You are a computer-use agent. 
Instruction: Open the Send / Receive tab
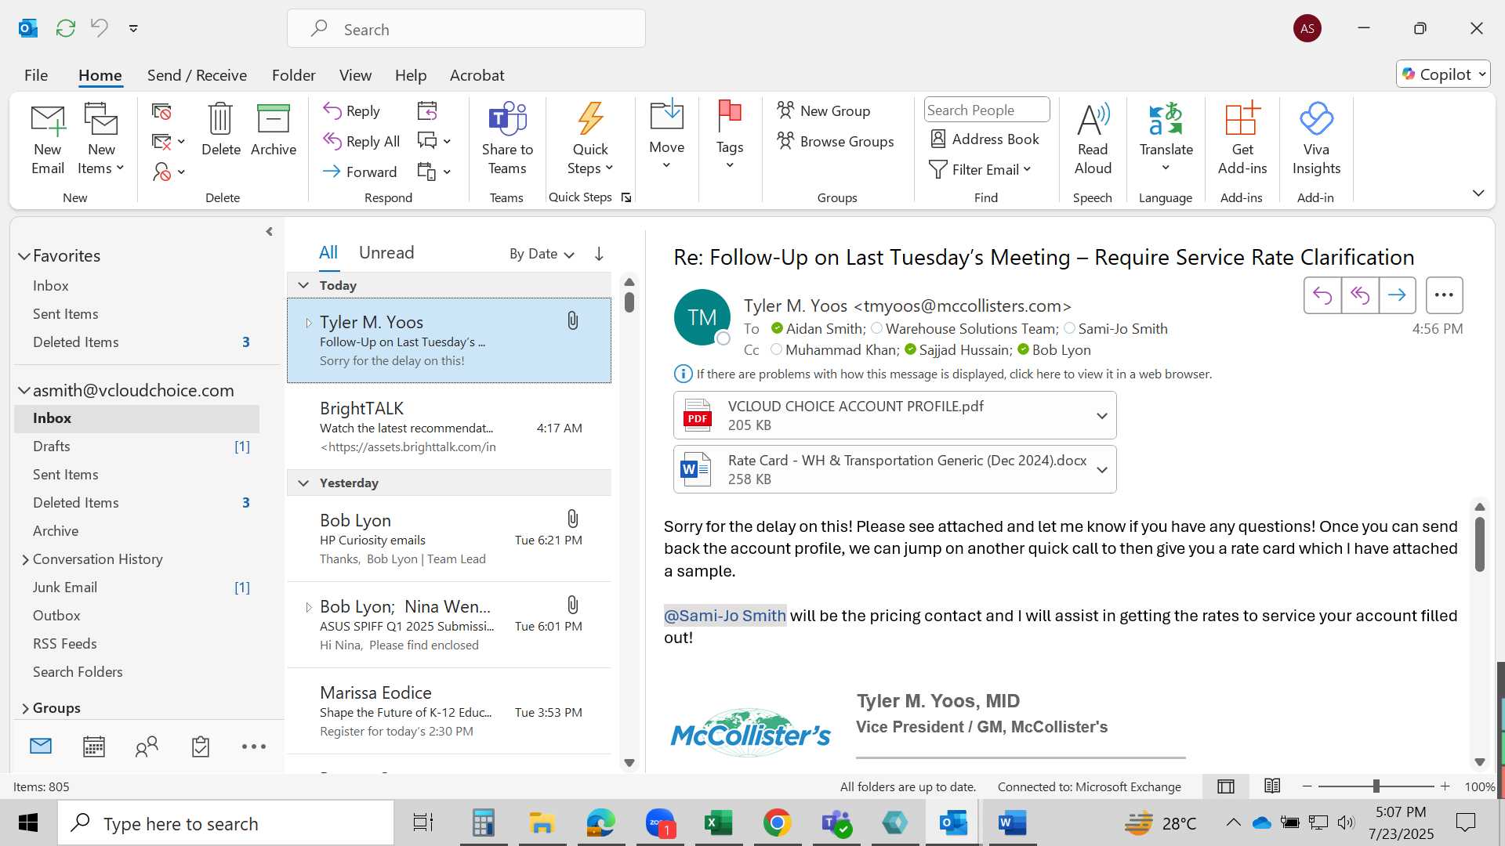pos(197,75)
